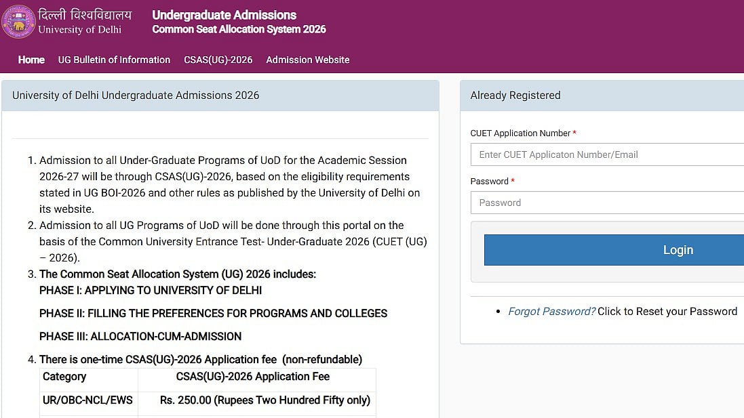Open UG Bulletin of Information
The height and width of the screenshot is (418, 744).
(114, 60)
